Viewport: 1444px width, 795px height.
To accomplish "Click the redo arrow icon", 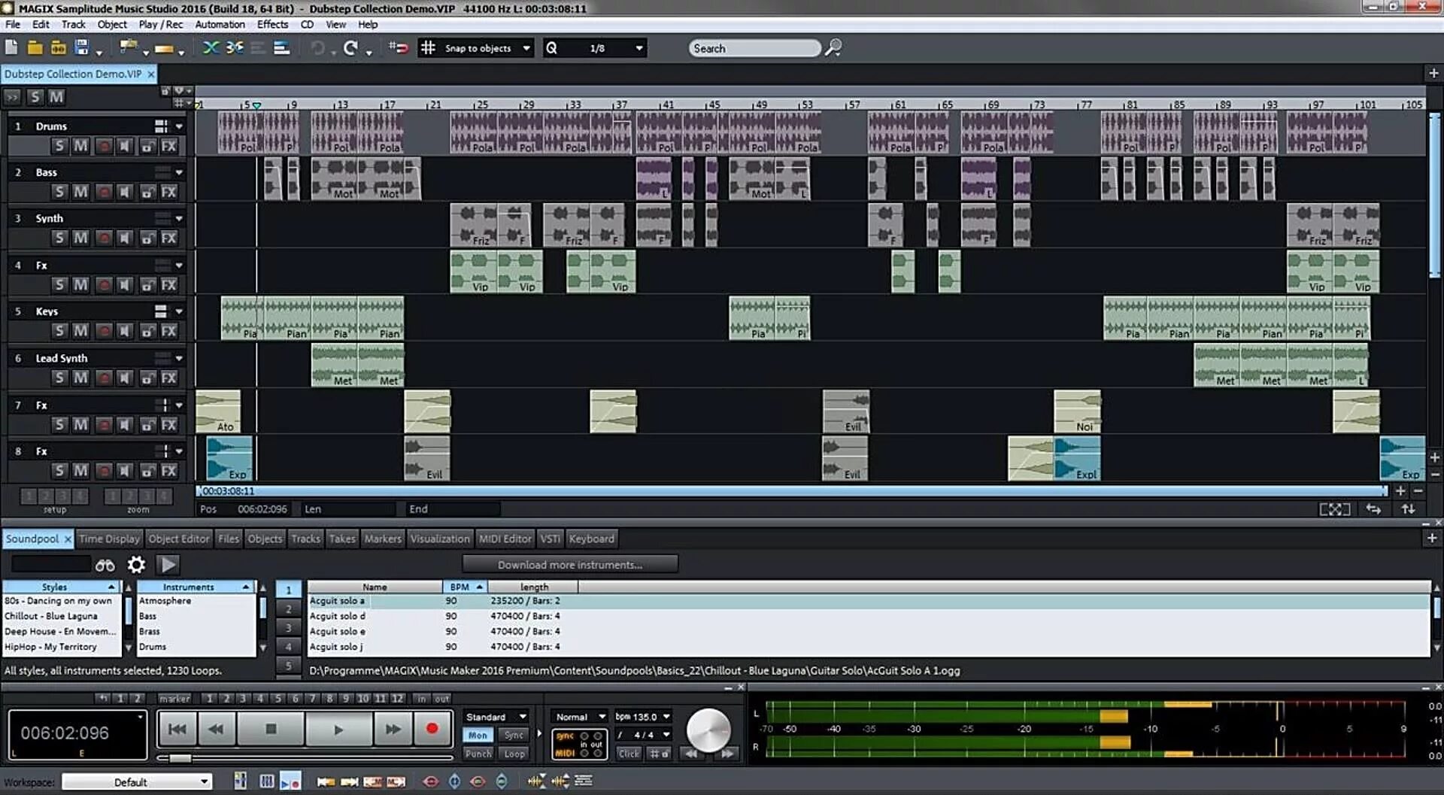I will tap(350, 48).
